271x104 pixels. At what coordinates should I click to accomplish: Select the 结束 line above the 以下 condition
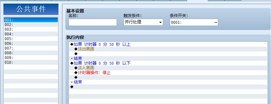168,58
